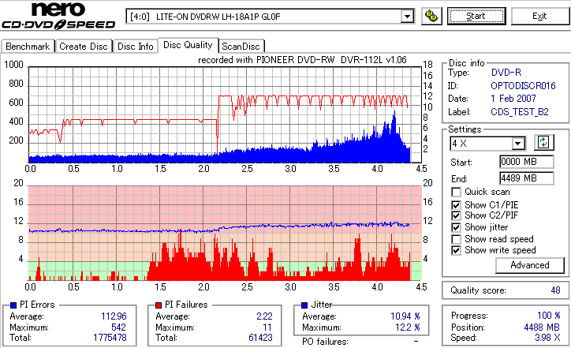Image resolution: width=571 pixels, height=348 pixels.
Task: Click the red PI Failures legend square
Action: [x=159, y=305]
